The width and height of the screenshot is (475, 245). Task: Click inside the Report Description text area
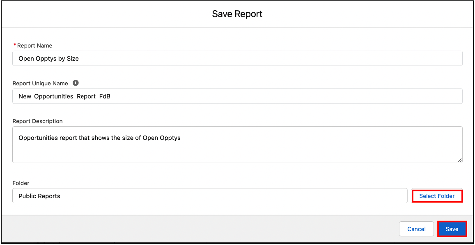click(x=237, y=144)
